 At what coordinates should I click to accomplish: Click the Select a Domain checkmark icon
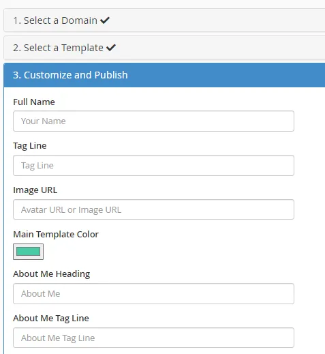click(x=105, y=20)
